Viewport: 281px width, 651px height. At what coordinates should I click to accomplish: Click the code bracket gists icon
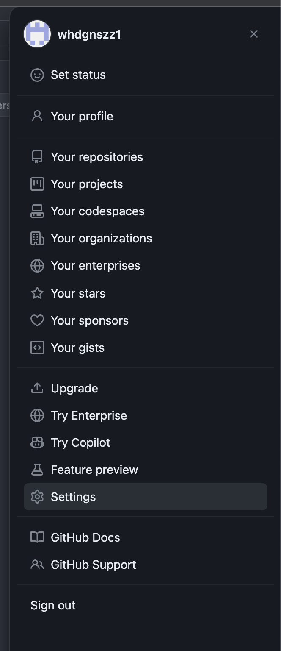click(37, 348)
